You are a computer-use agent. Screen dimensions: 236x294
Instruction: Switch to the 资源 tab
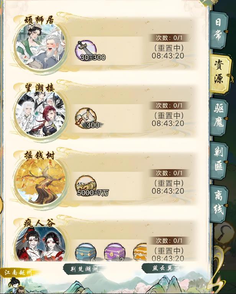point(220,74)
